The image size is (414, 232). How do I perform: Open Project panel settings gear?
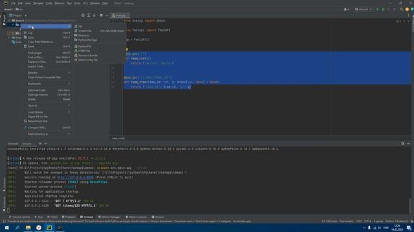point(101,15)
